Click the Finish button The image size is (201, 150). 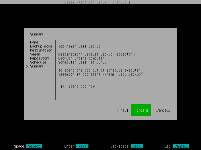(x=140, y=110)
